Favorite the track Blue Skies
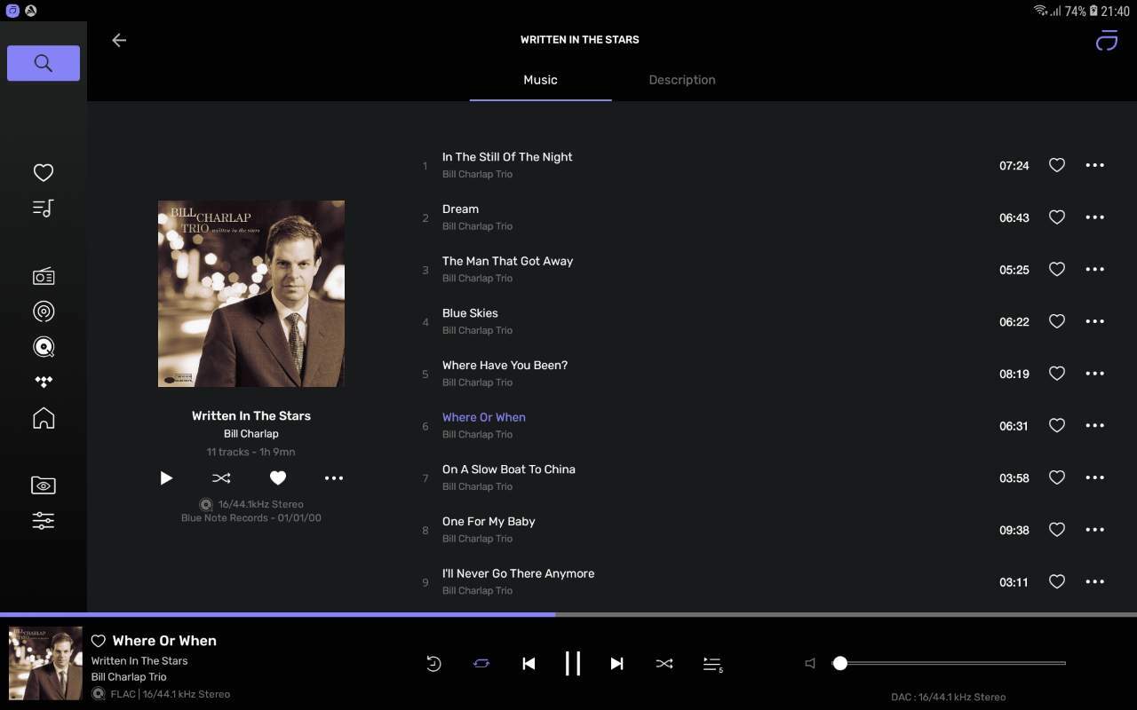 (1057, 321)
